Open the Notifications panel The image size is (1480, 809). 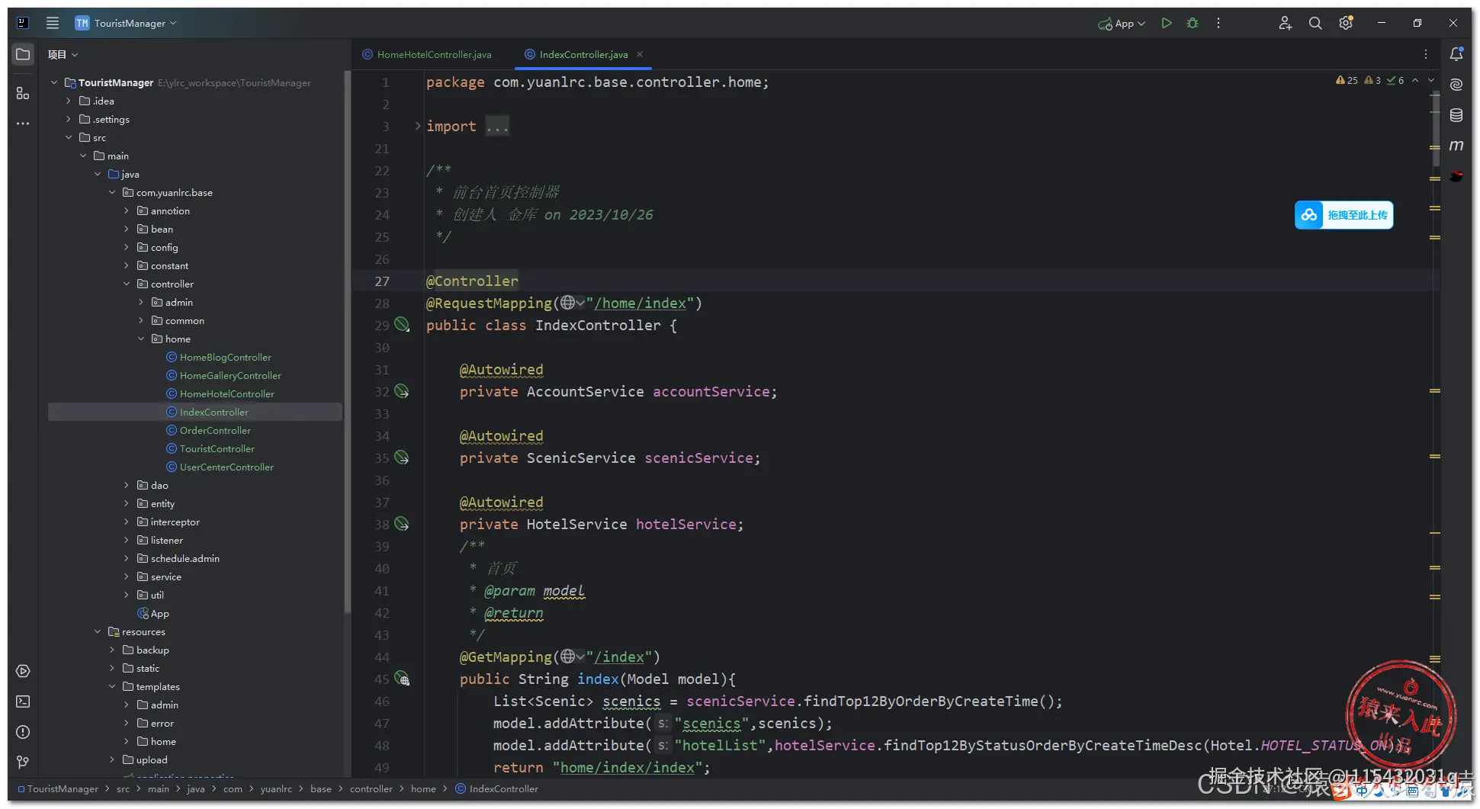coord(1456,54)
